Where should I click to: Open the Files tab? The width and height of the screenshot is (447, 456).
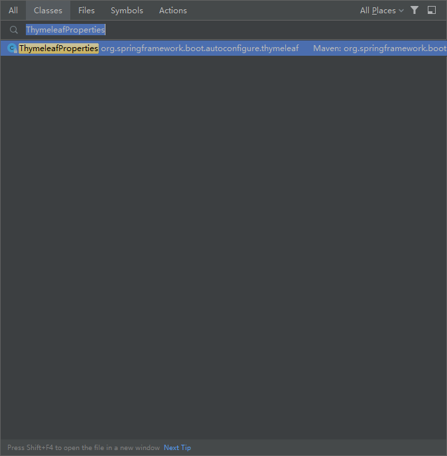[86, 11]
